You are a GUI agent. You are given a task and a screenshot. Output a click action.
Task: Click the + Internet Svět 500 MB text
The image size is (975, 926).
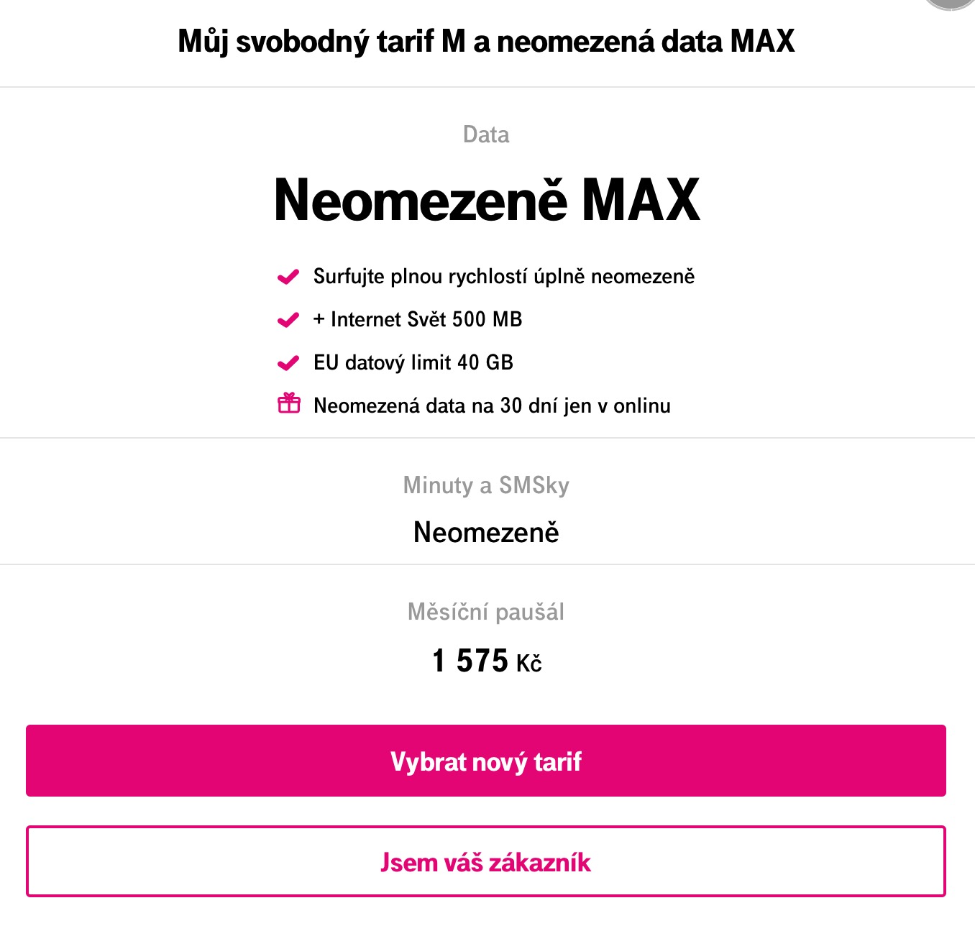418,320
